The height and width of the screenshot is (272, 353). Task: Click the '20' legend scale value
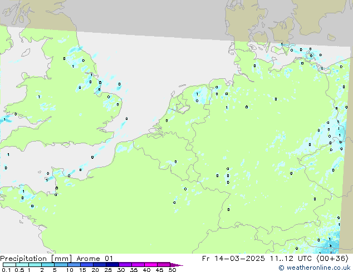pyautogui.click(x=95, y=270)
